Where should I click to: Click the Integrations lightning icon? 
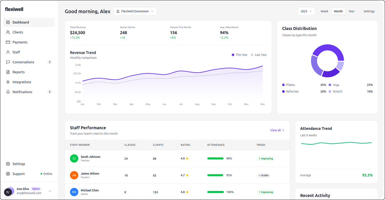tap(8, 82)
